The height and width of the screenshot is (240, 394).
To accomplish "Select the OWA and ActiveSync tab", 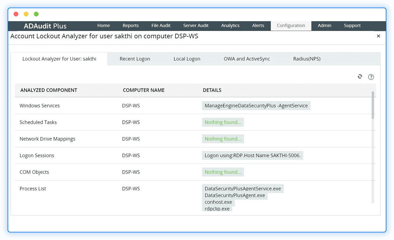I will (247, 59).
